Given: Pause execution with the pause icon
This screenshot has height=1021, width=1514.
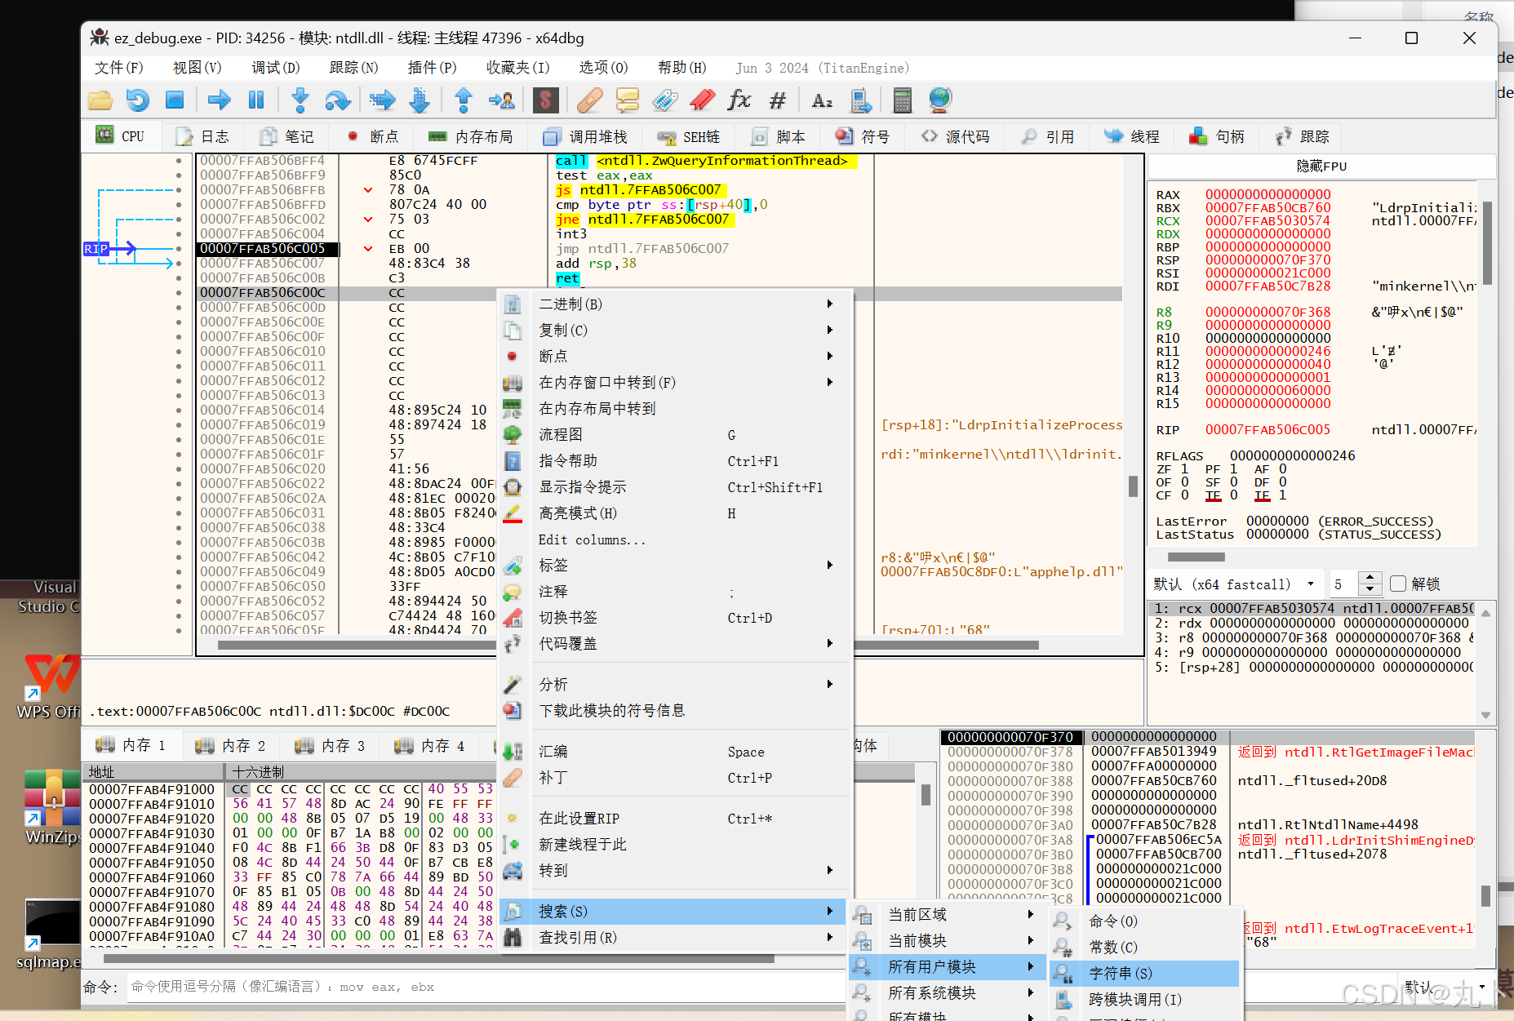Looking at the screenshot, I should click(x=256, y=100).
